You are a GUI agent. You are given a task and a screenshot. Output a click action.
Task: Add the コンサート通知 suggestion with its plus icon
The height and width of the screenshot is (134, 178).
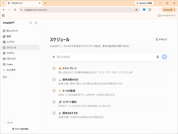point(54,102)
